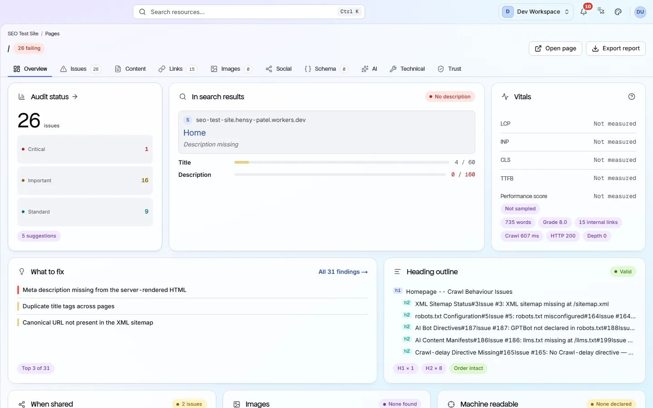Click 'Duplicate title tags across pages' finding
The image size is (653, 408).
(192, 306)
